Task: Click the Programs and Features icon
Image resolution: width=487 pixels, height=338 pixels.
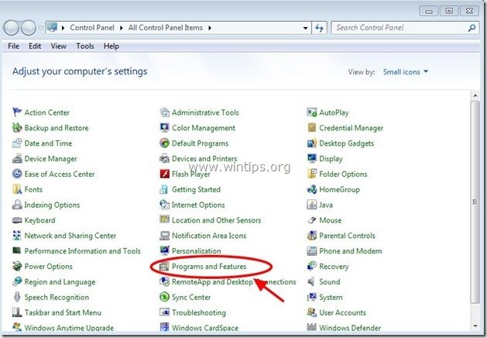Action: coord(164,267)
